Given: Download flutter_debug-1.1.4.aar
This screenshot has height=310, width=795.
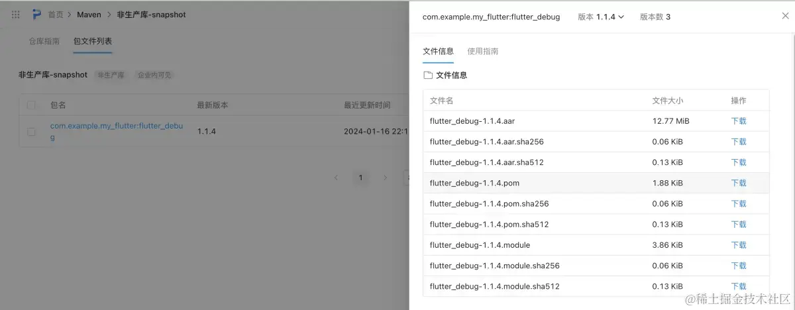Looking at the screenshot, I should 739,121.
